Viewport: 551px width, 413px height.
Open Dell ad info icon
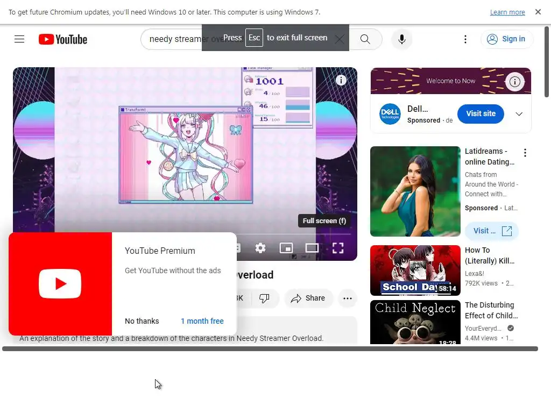[514, 82]
